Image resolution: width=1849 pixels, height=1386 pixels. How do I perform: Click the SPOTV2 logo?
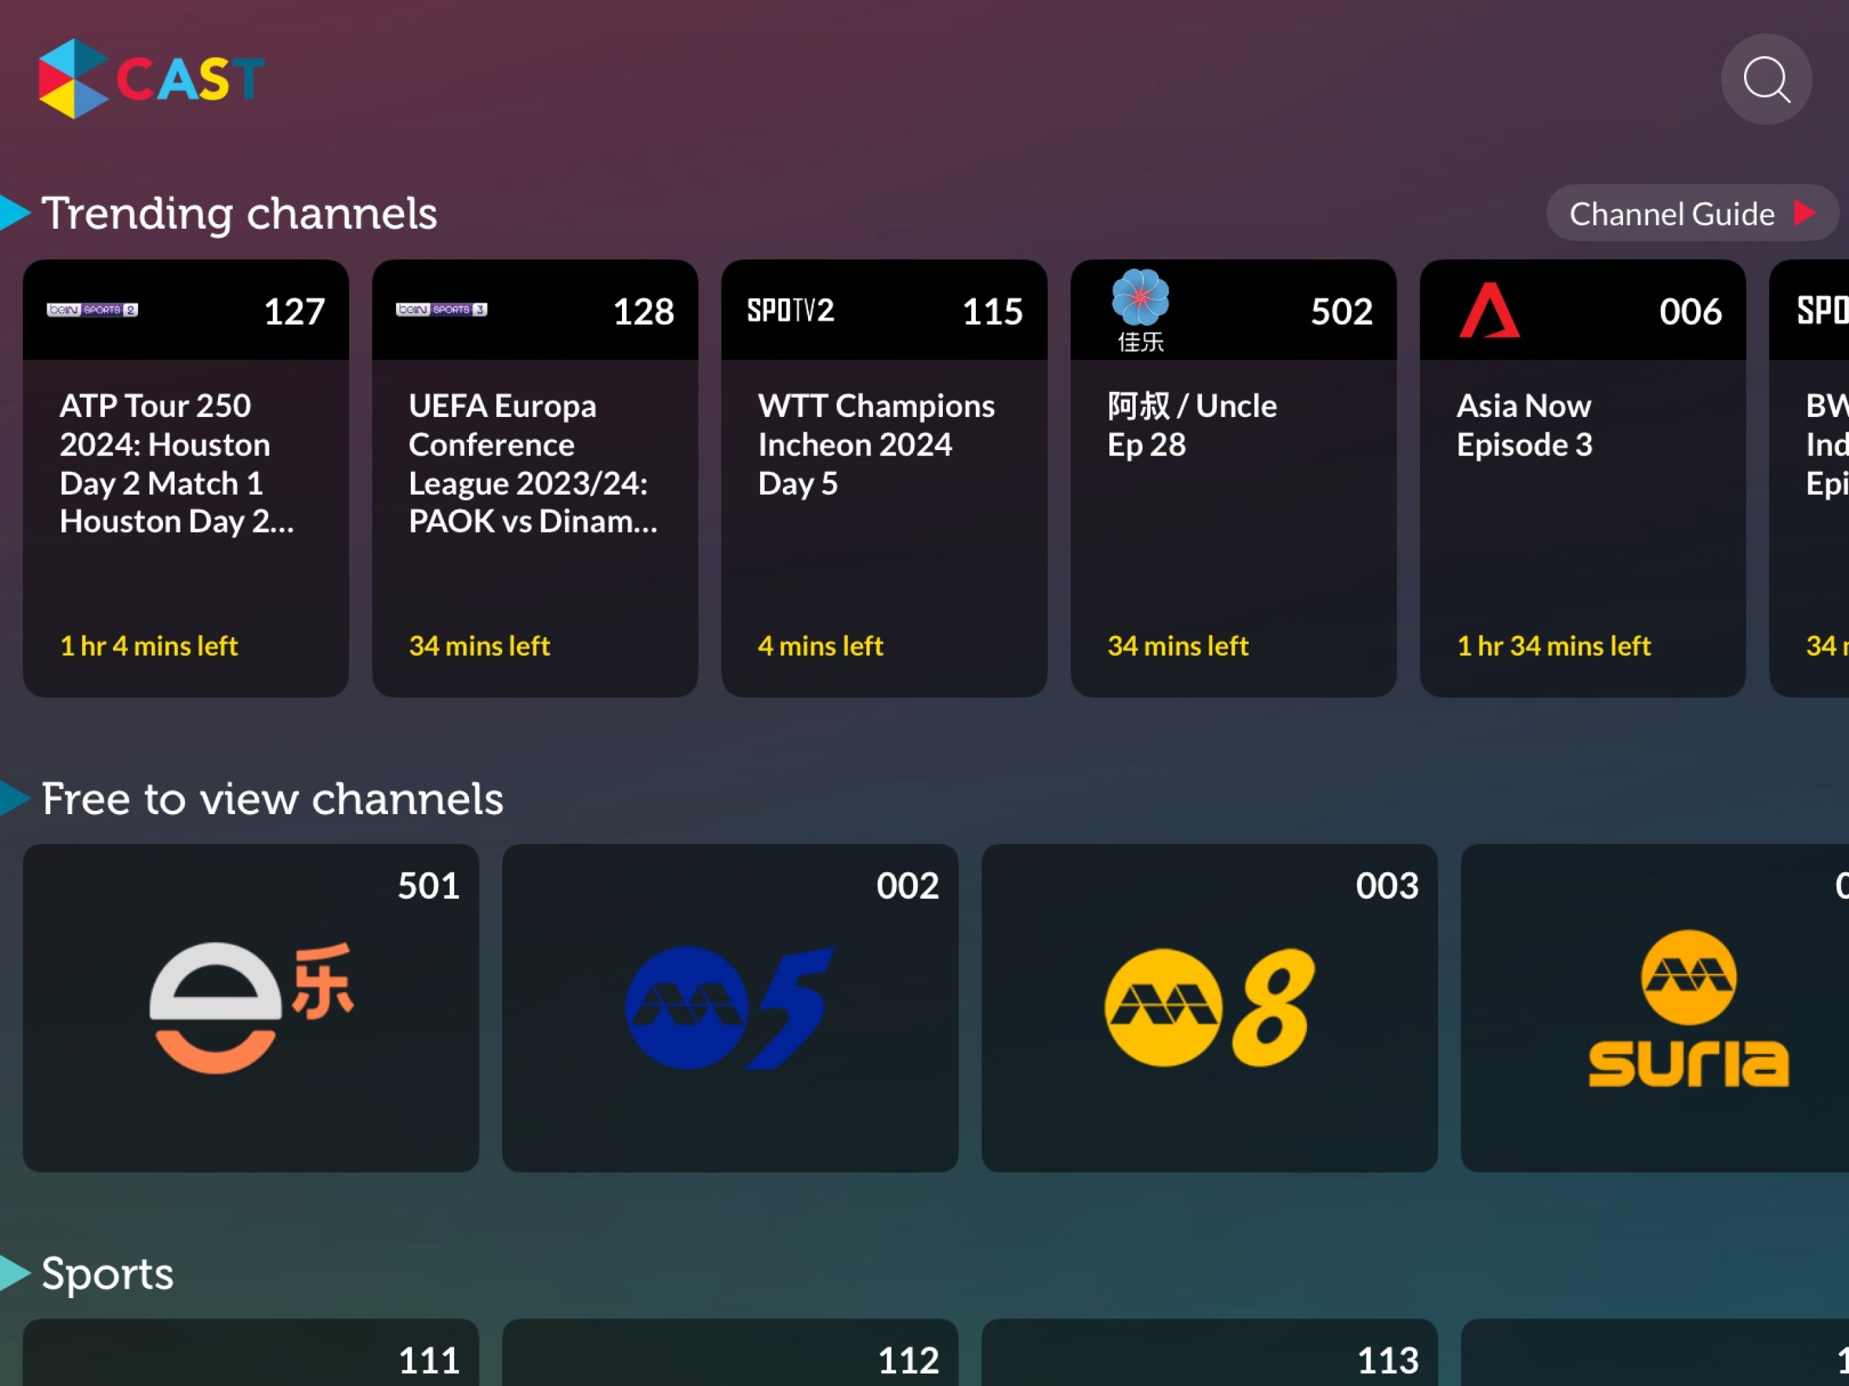pyautogui.click(x=790, y=310)
